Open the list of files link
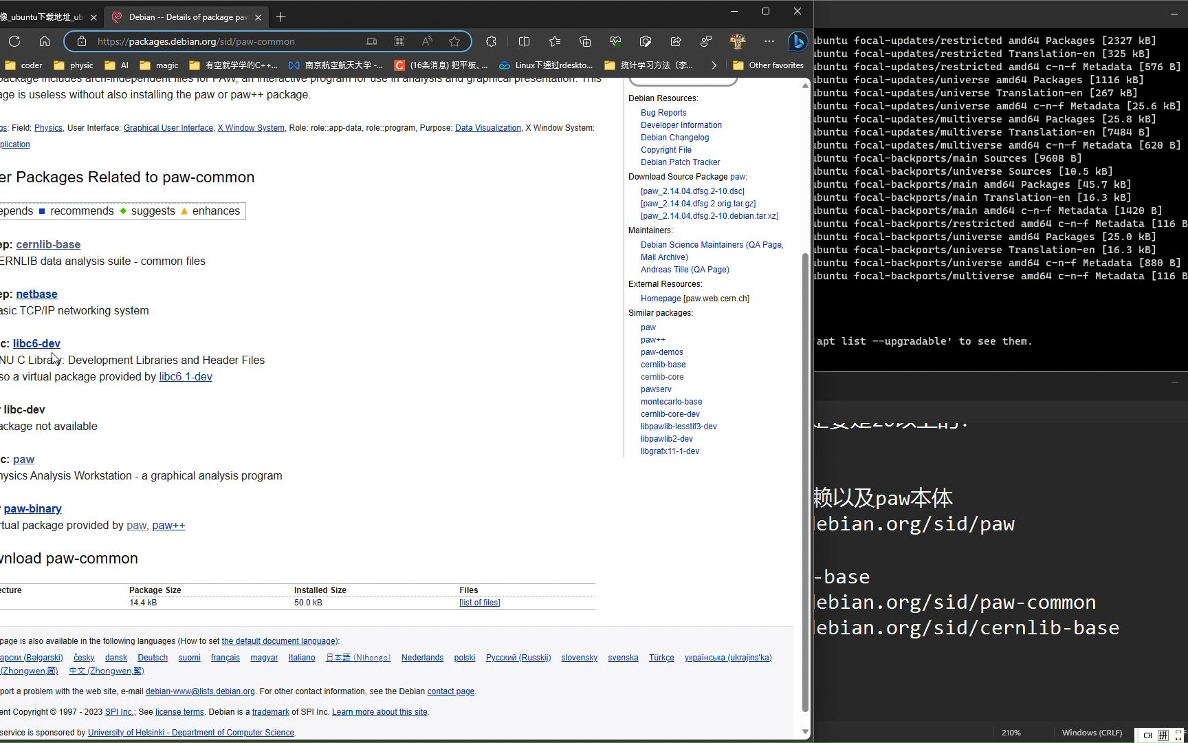This screenshot has width=1188, height=743. click(480, 603)
